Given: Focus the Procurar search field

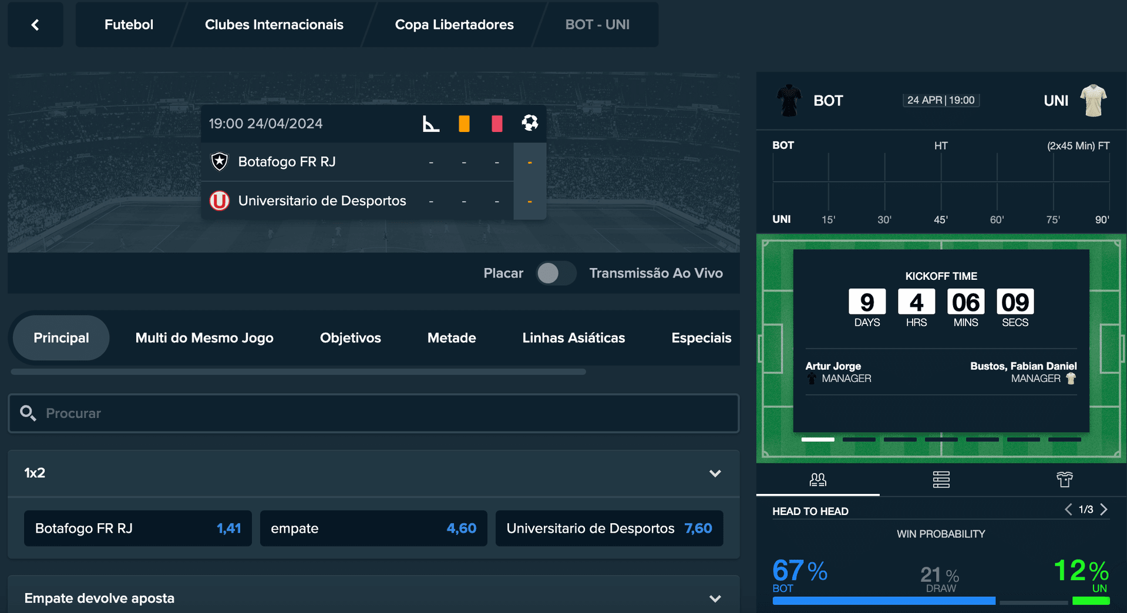Looking at the screenshot, I should point(374,414).
